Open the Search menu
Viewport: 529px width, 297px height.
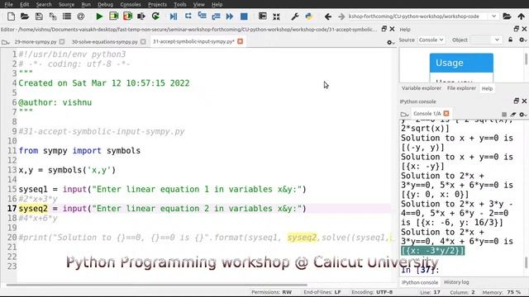click(44, 4)
